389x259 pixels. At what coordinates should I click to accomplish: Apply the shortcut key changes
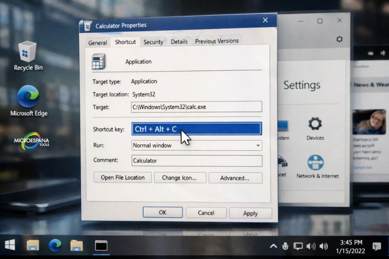251,213
